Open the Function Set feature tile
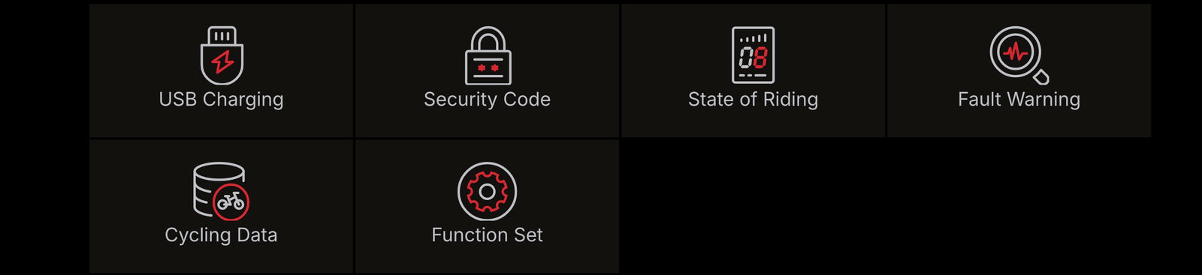This screenshot has height=275, width=1202. (488, 206)
